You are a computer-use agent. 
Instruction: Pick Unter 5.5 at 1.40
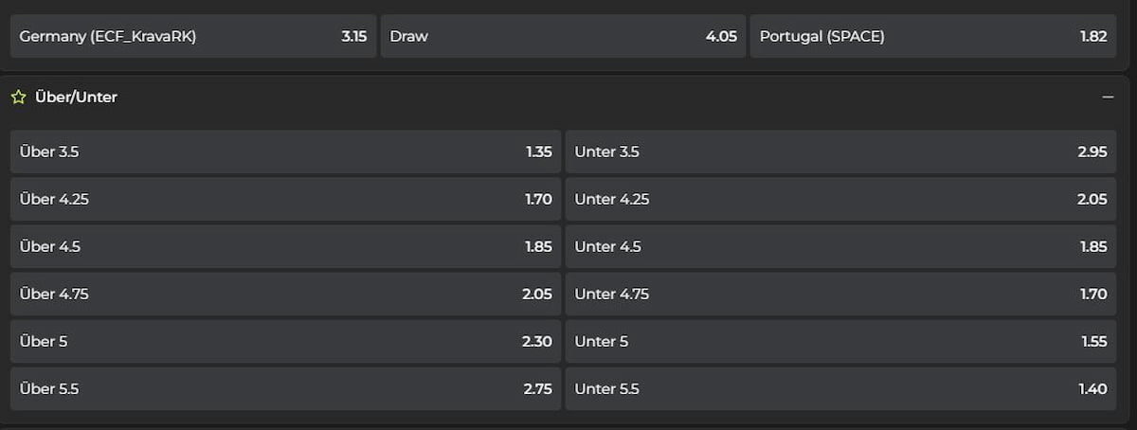click(x=840, y=388)
